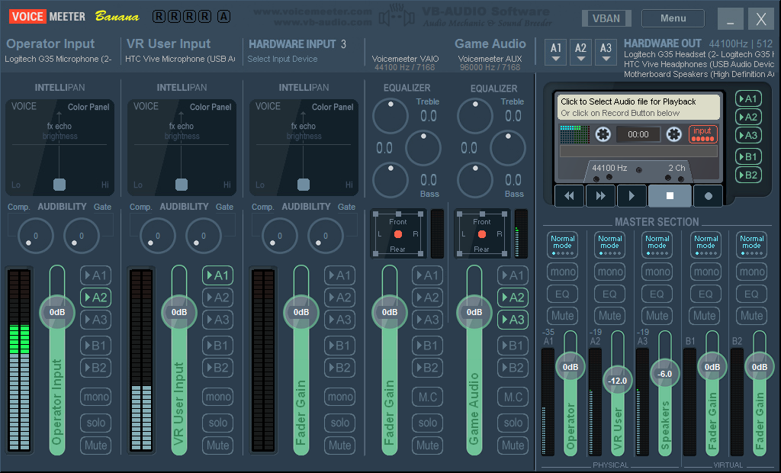Click the right cassette reel
The image size is (781, 473).
[x=674, y=134]
